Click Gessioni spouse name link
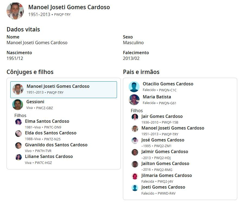 pyautogui.click(x=35, y=102)
